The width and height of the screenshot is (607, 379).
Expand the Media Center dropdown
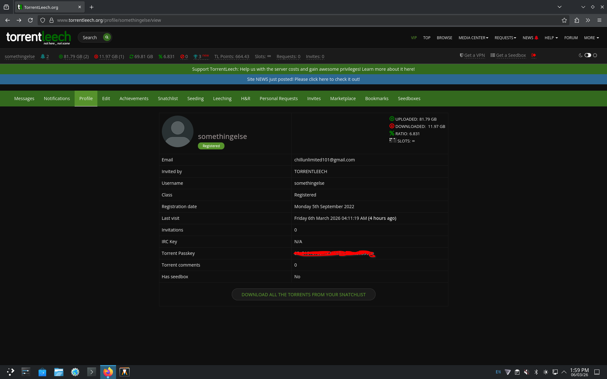473,38
